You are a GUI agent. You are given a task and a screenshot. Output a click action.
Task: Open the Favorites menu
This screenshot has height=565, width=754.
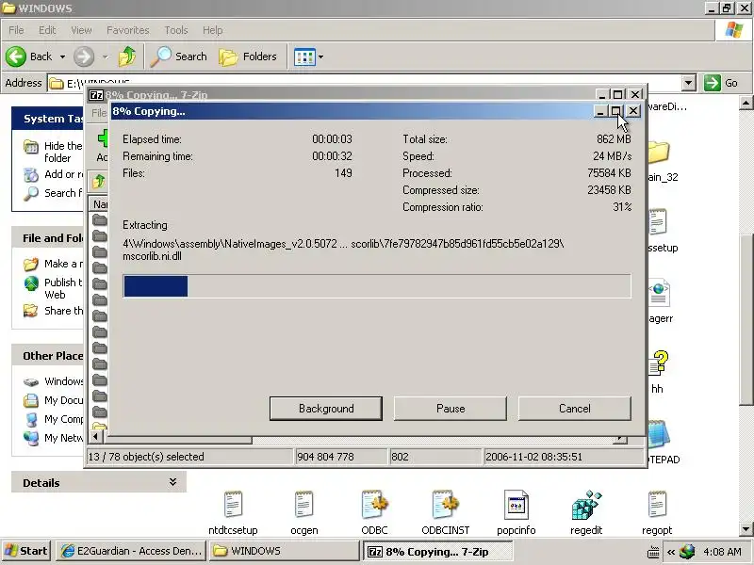click(128, 30)
